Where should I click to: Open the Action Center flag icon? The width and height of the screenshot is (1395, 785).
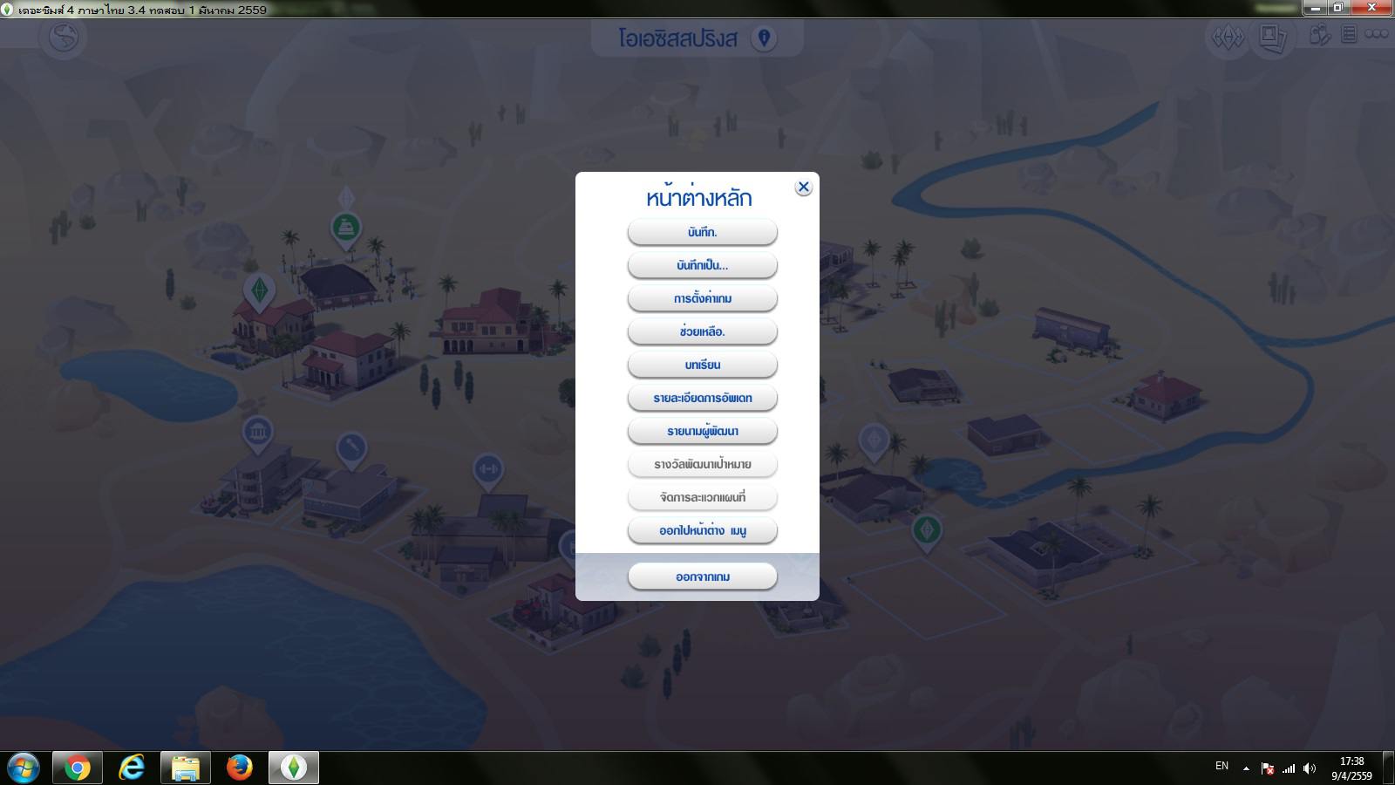[x=1268, y=768]
